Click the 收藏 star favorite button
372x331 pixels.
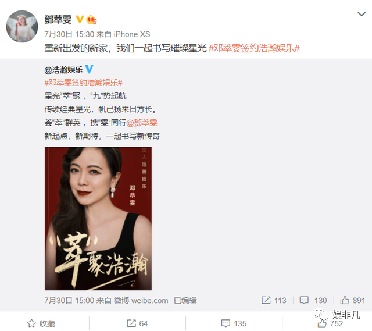(41, 323)
